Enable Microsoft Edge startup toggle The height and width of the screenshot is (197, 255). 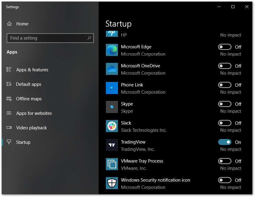point(224,47)
